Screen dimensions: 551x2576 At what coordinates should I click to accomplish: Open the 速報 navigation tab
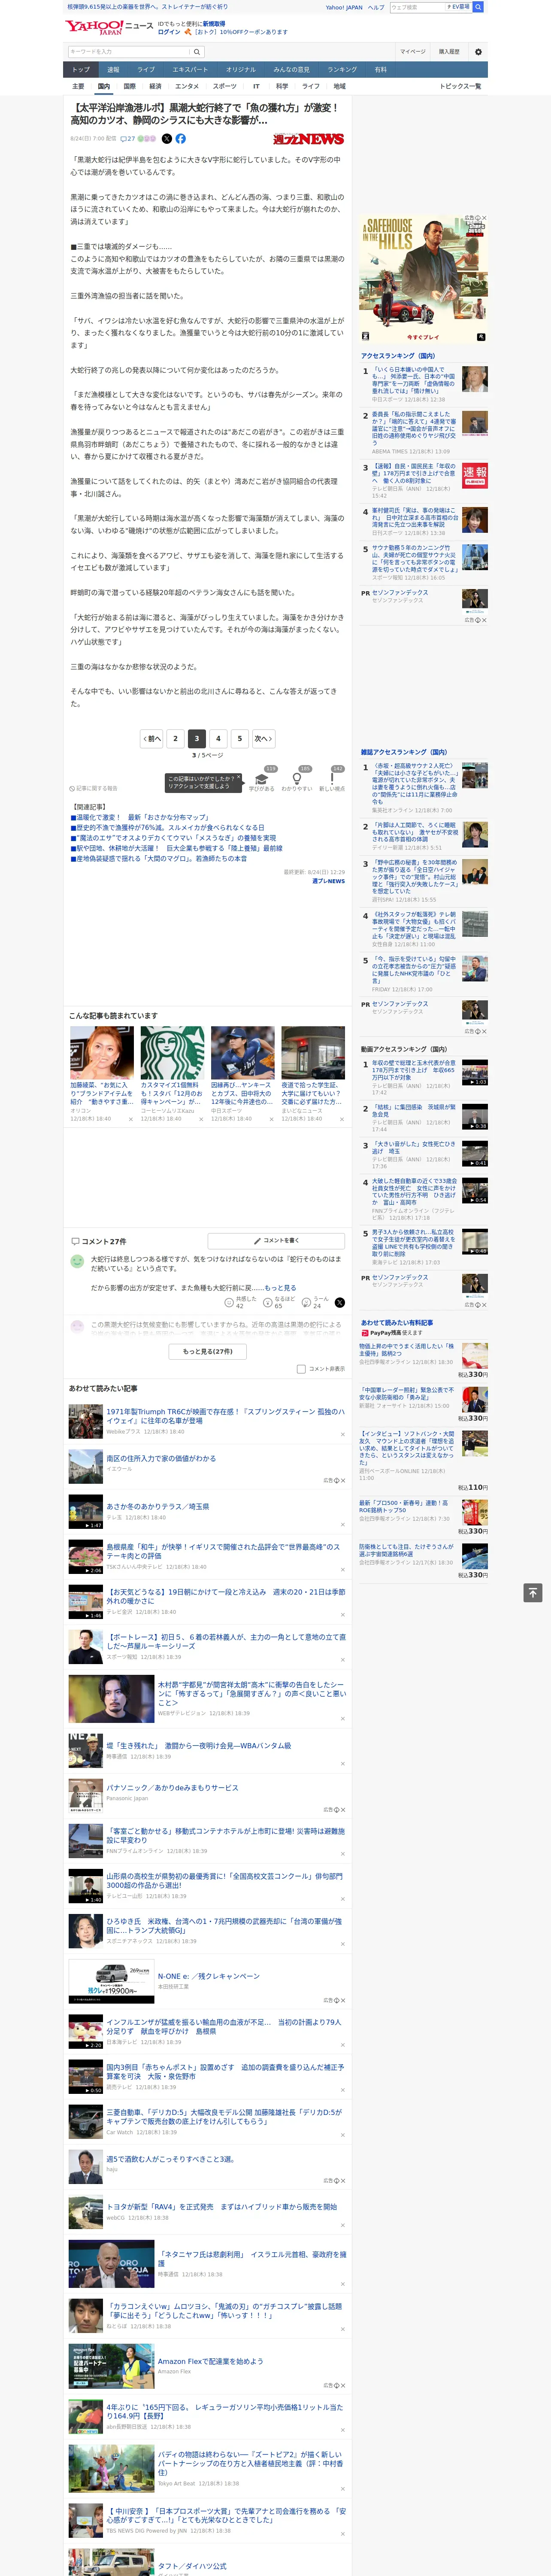[x=113, y=70]
